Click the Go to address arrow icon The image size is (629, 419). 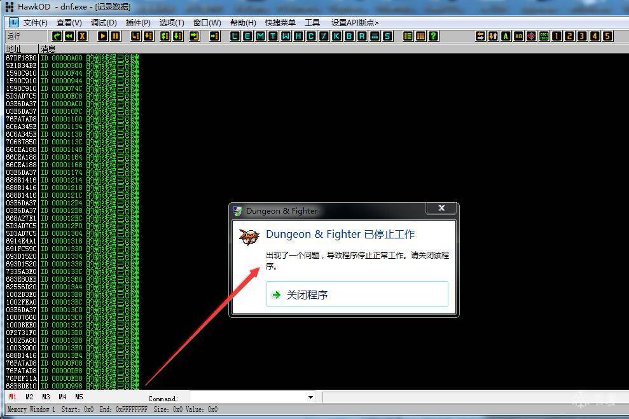point(215,36)
